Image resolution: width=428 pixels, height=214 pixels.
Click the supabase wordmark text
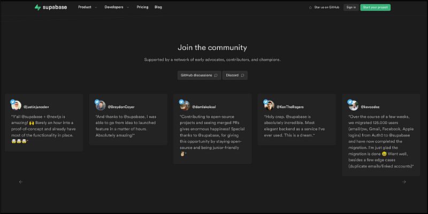click(55, 7)
